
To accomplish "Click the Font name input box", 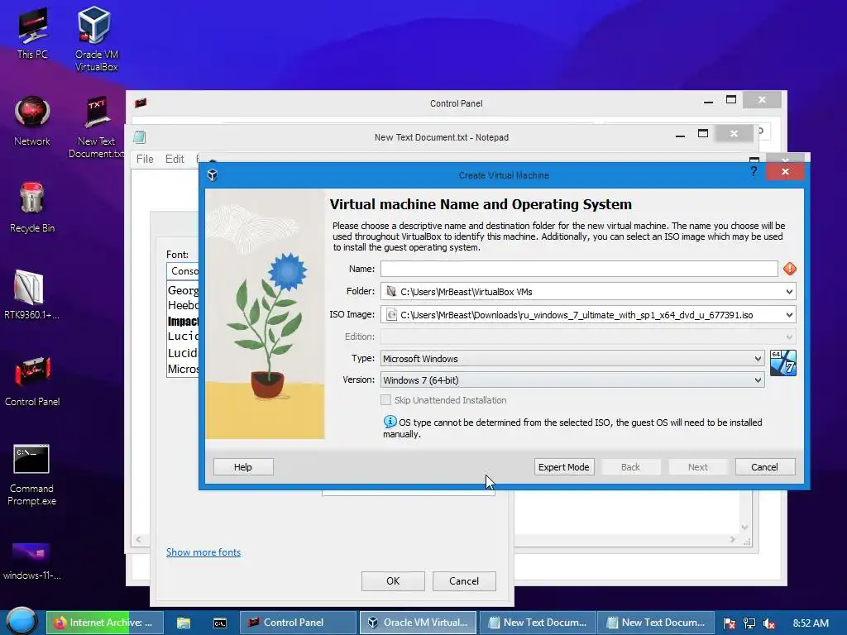I will tap(183, 271).
